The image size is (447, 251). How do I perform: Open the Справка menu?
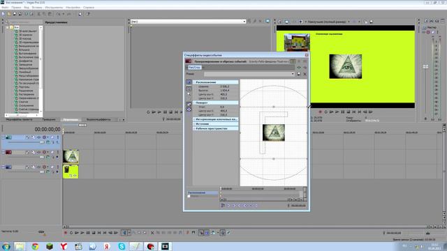(89, 8)
